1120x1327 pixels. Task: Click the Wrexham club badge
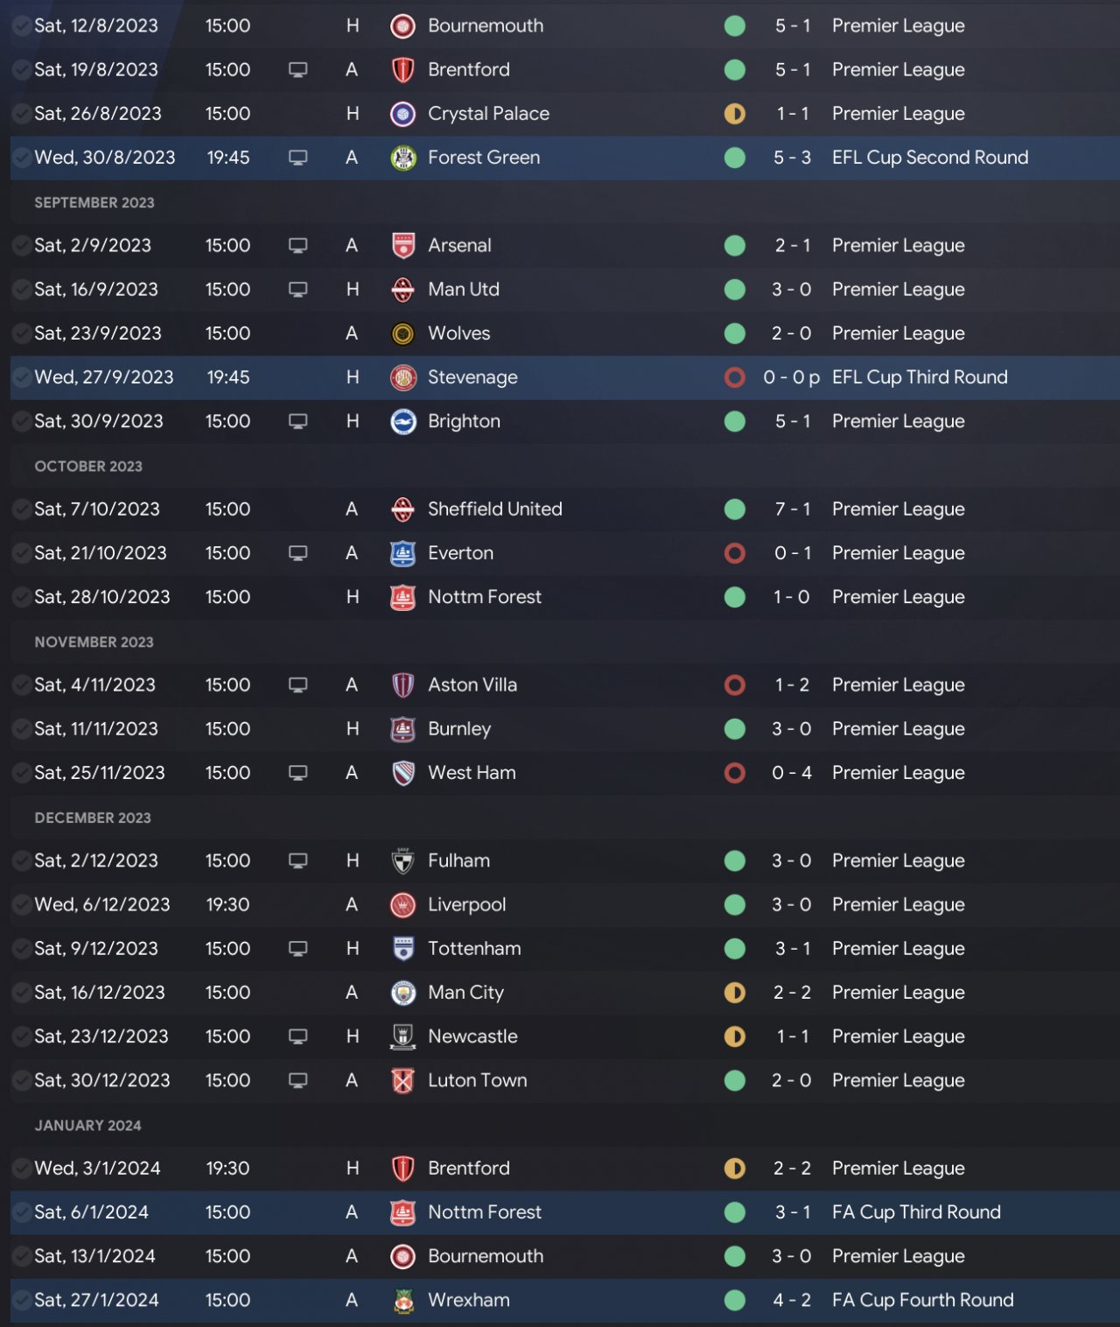pos(402,1301)
